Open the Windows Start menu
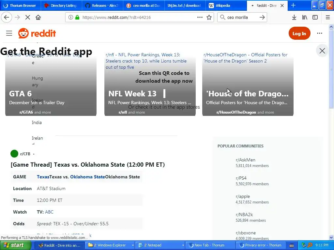This screenshot has height=250, width=334. tap(16, 245)
